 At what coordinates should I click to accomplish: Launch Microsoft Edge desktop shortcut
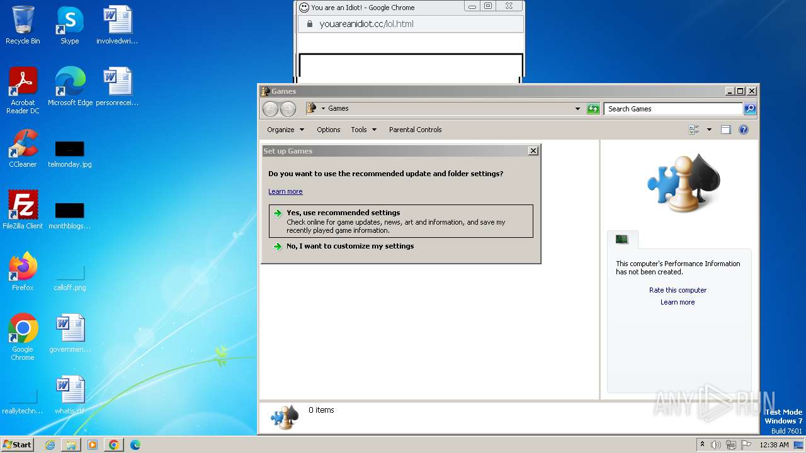click(70, 86)
